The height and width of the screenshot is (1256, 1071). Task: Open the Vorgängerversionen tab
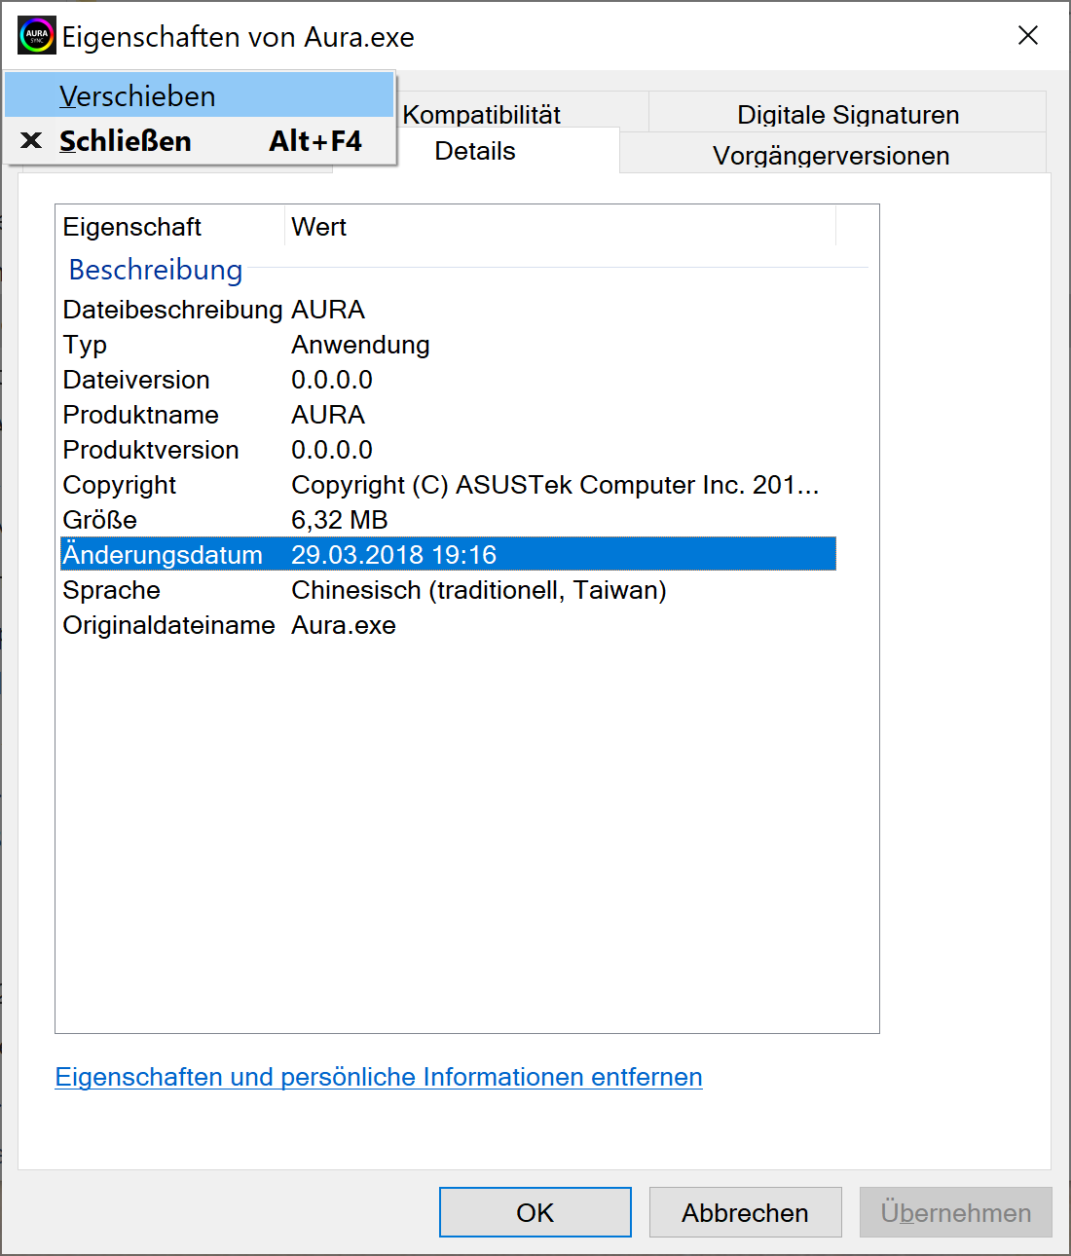point(831,155)
